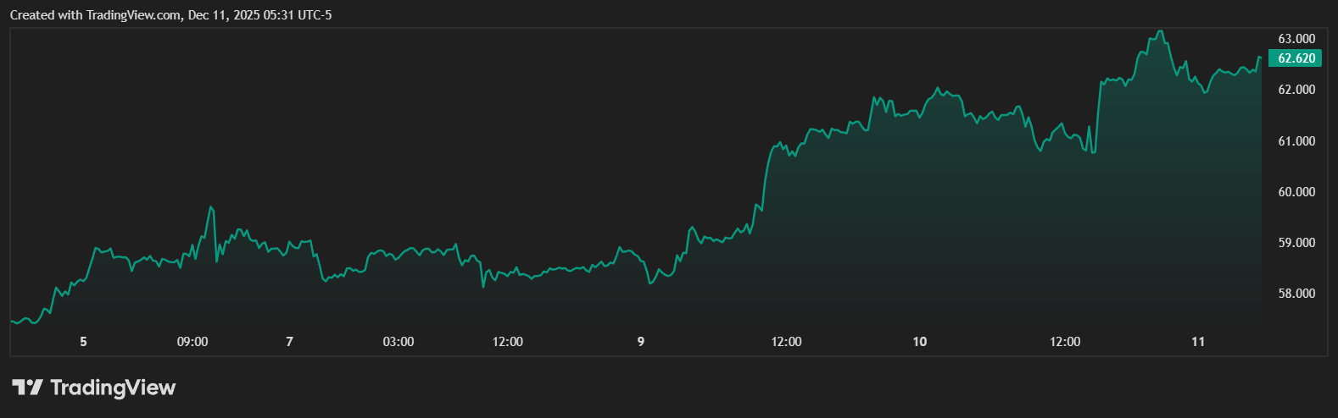This screenshot has width=1338, height=418.
Task: Click the 63.000 price axis label
Action: coord(1296,39)
